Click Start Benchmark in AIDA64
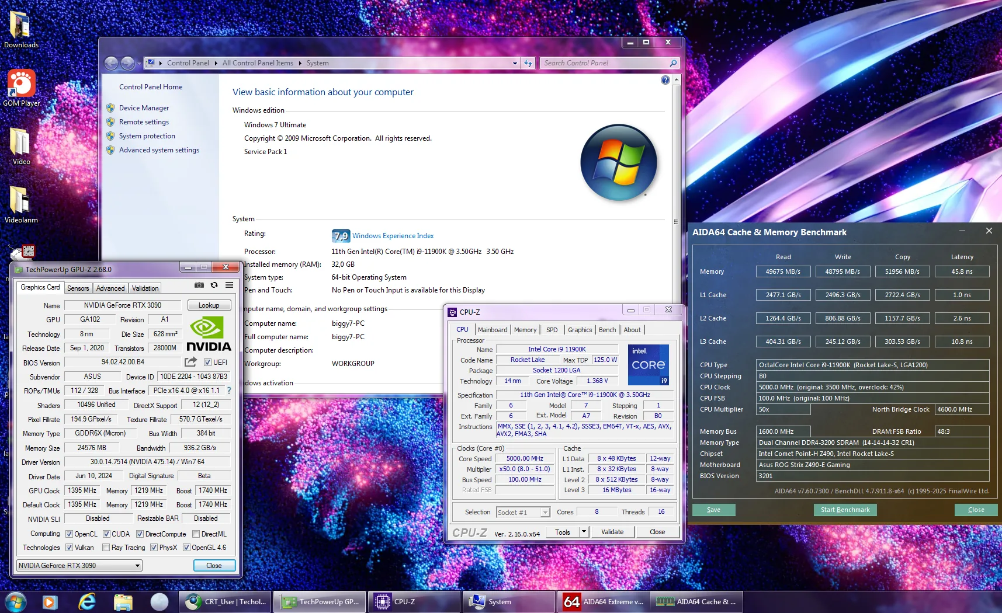 pyautogui.click(x=845, y=510)
